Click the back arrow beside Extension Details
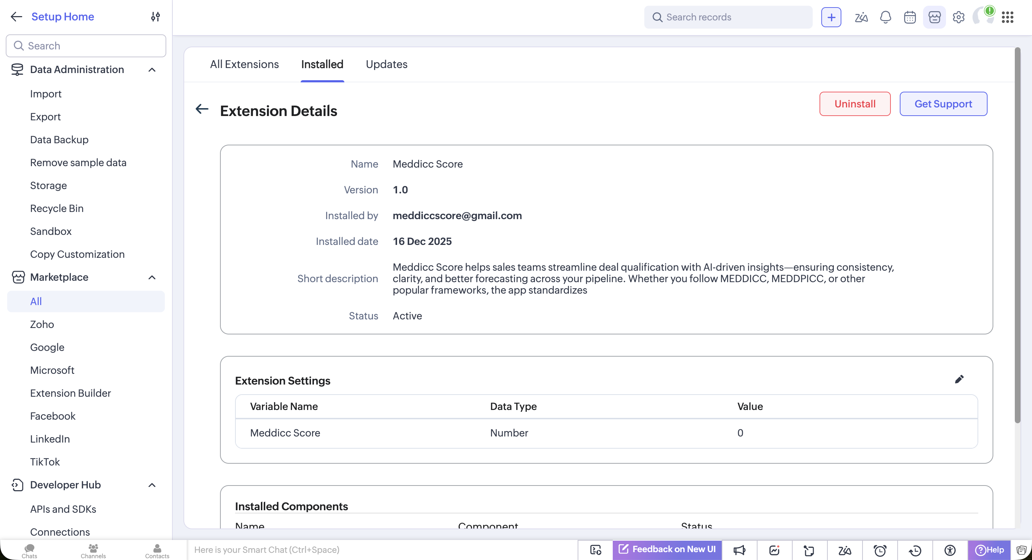This screenshot has width=1032, height=560. (202, 109)
